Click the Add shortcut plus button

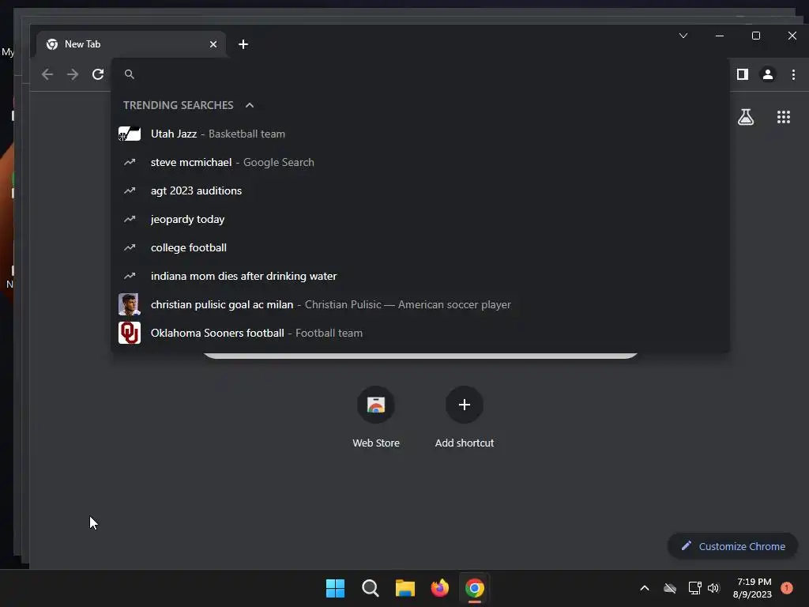(465, 405)
